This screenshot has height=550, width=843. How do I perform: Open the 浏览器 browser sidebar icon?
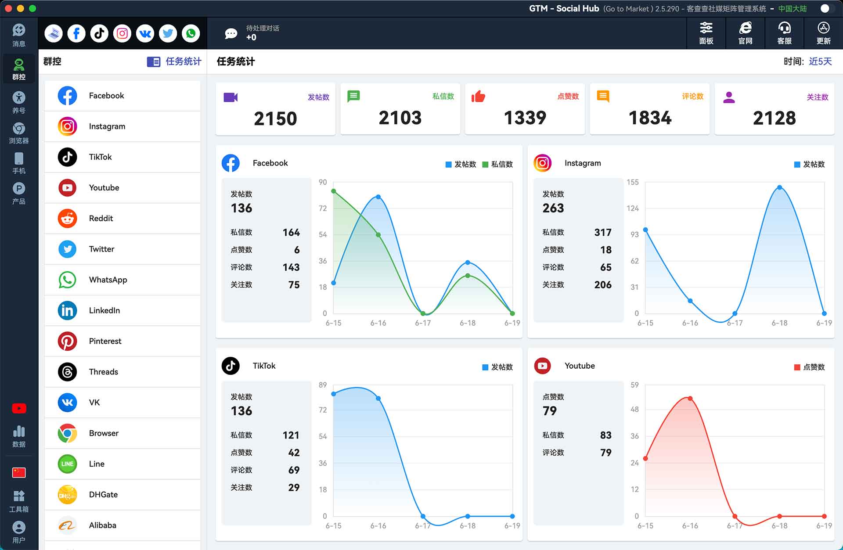pos(19,133)
